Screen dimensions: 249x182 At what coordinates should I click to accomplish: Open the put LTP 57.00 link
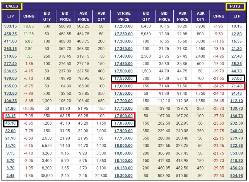coord(236,78)
